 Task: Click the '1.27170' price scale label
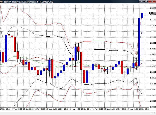(x=153, y=37)
